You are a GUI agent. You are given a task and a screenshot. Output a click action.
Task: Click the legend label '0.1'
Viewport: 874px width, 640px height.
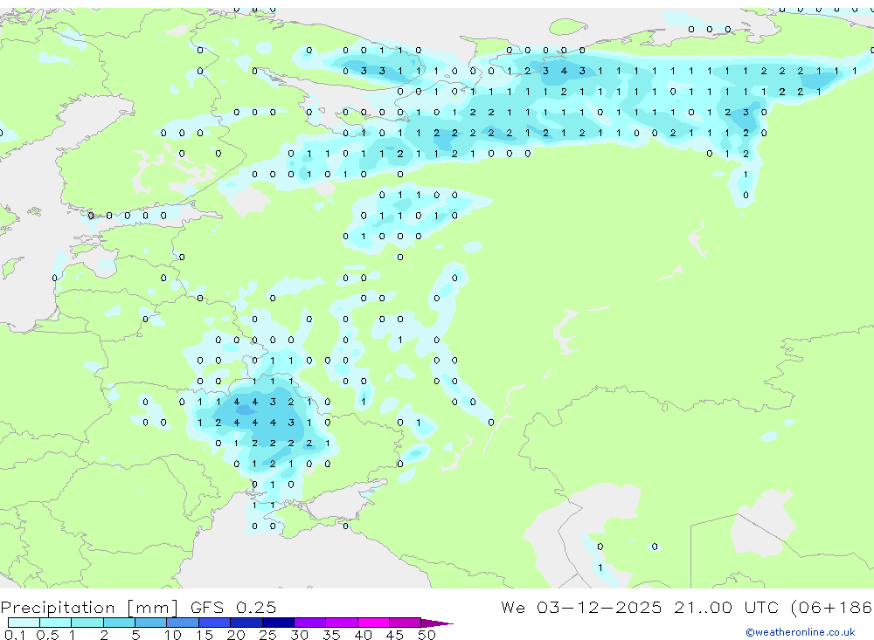point(15,635)
